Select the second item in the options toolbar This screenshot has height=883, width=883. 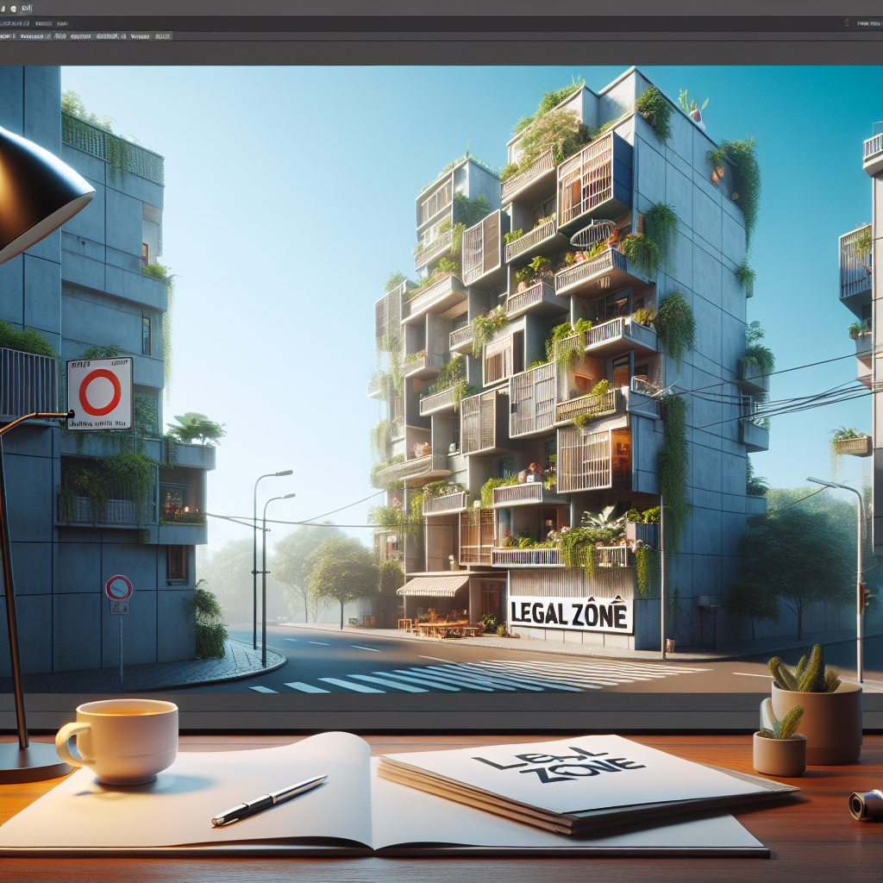pyautogui.click(x=33, y=36)
